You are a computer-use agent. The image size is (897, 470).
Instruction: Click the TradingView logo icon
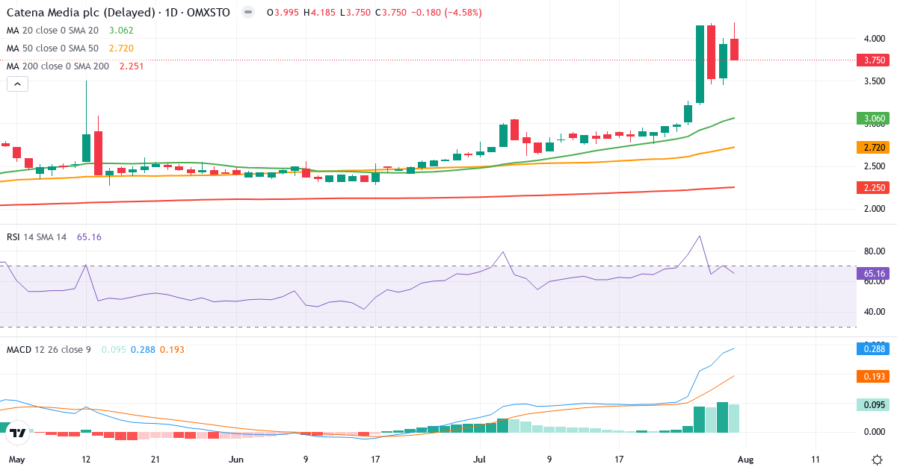coord(19,432)
